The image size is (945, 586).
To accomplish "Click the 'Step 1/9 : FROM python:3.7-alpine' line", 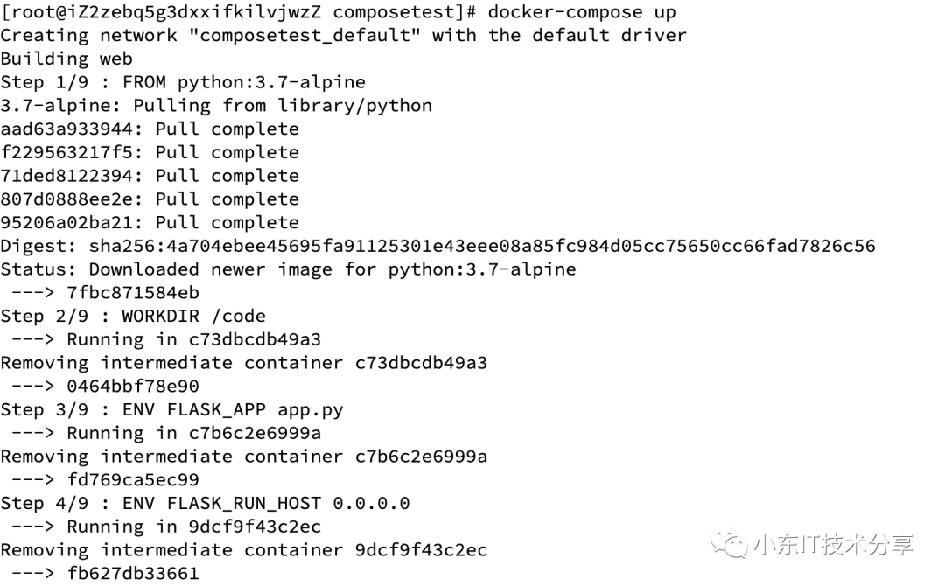I will [183, 82].
